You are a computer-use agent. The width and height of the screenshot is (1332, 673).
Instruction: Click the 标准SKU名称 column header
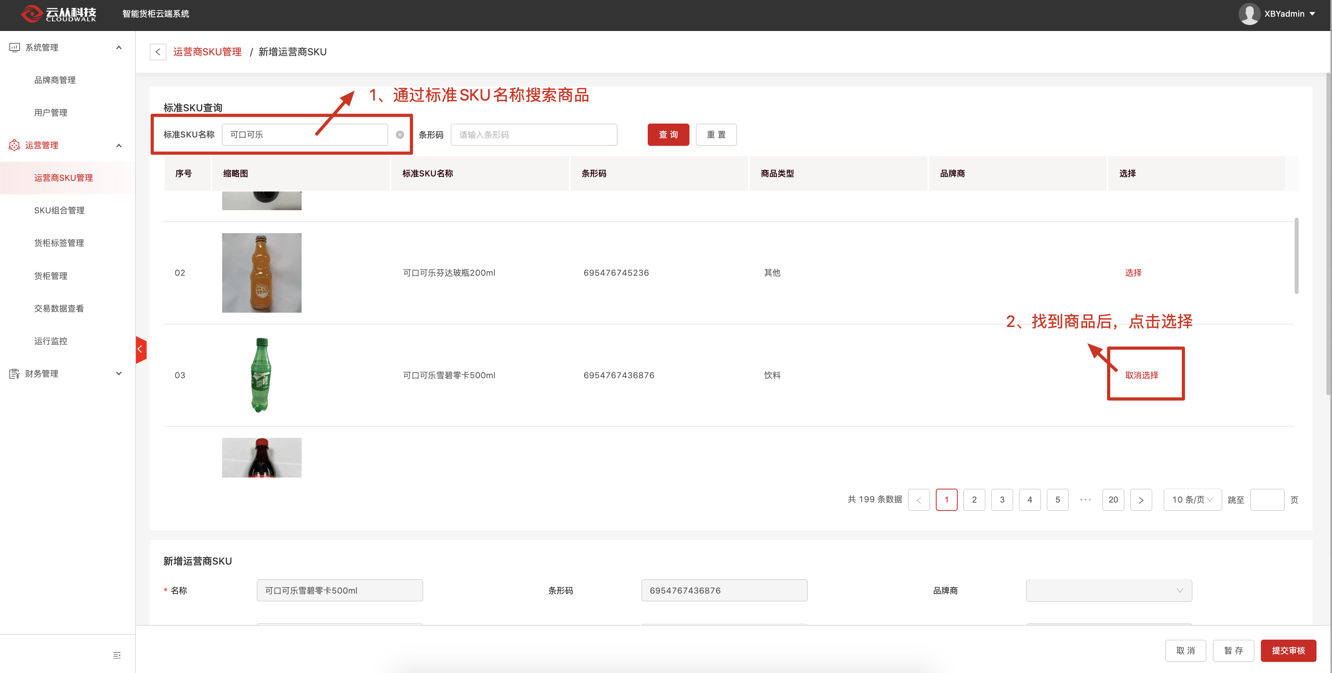point(479,174)
